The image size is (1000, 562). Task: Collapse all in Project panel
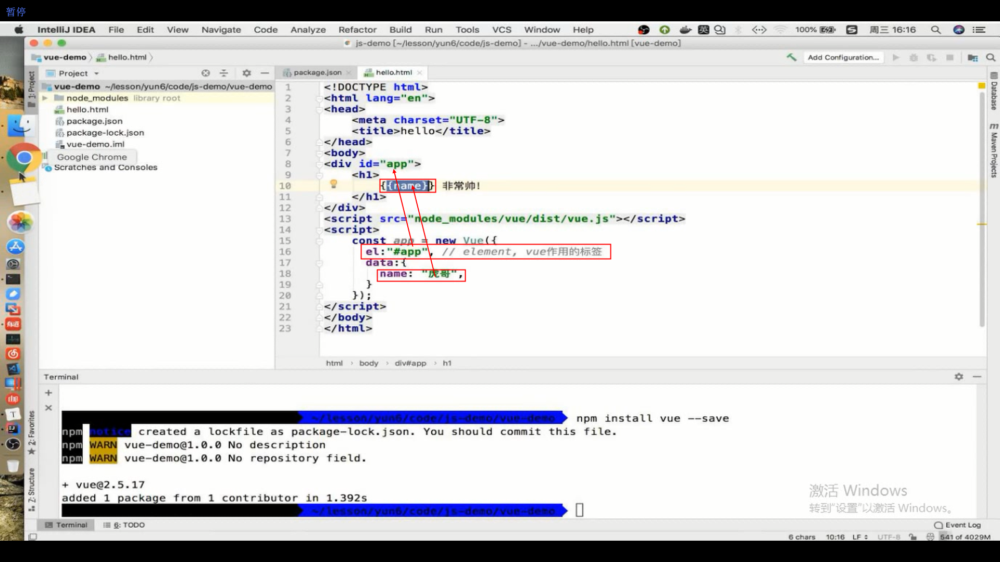click(223, 73)
